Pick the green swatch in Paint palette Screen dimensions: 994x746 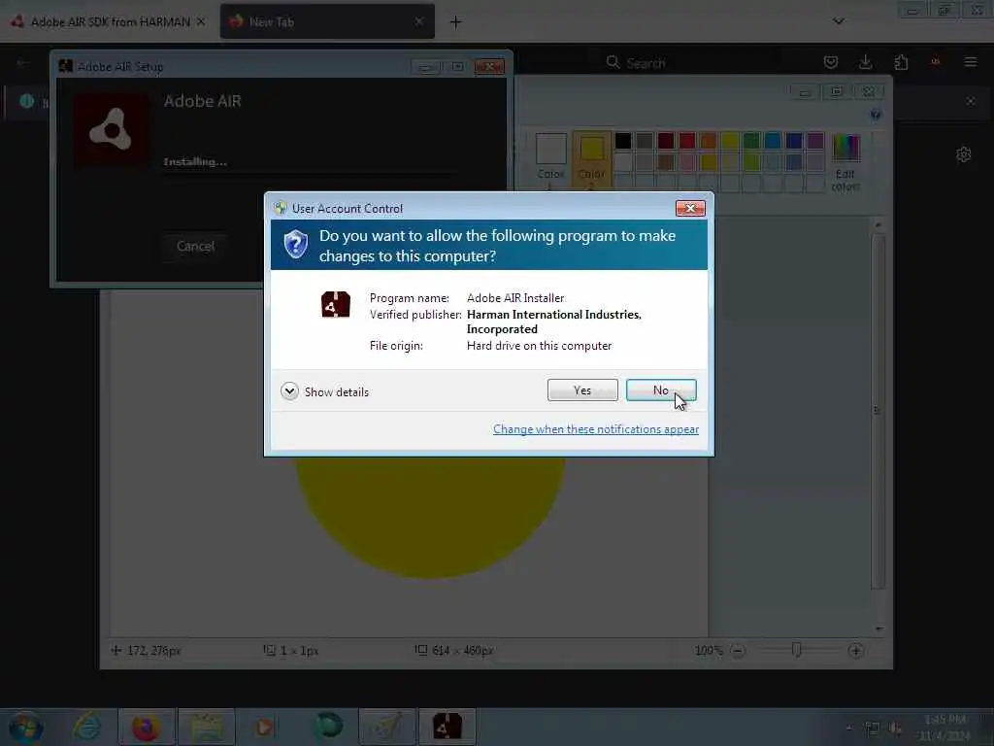[751, 140]
